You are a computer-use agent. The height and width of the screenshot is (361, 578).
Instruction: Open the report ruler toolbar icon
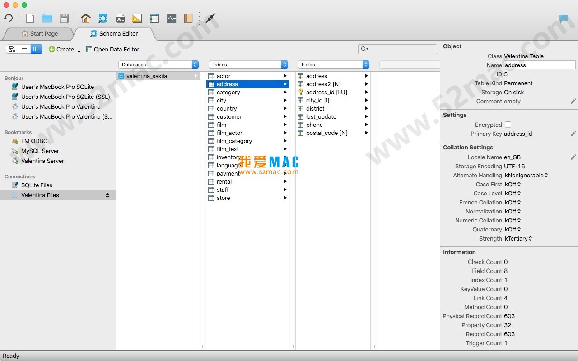(137, 18)
